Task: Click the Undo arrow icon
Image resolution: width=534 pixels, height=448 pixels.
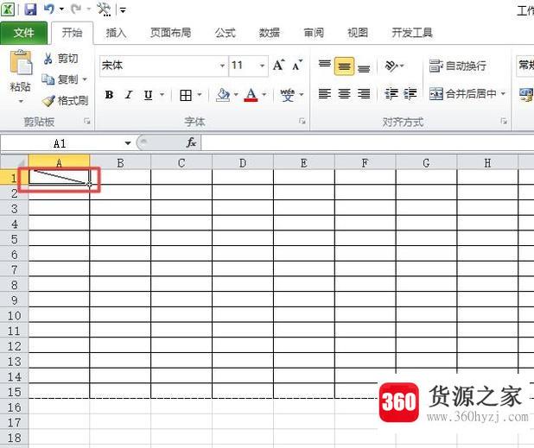Action: (49, 9)
